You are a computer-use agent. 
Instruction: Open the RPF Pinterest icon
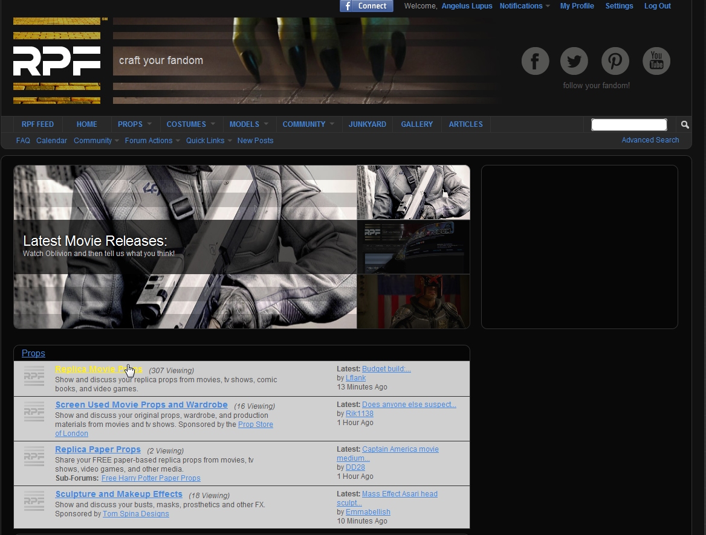(x=615, y=61)
